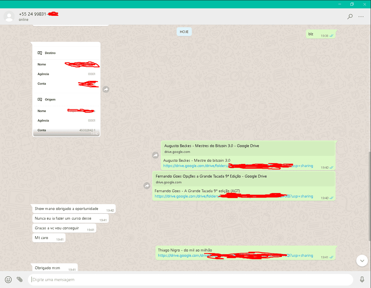Screen dimensions: 371x288
Task: Click the Augusto Beckes link preview card
Action: click(x=248, y=148)
